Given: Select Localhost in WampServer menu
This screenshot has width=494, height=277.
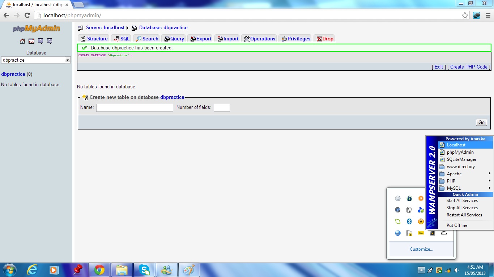Looking at the screenshot, I should coord(465,145).
